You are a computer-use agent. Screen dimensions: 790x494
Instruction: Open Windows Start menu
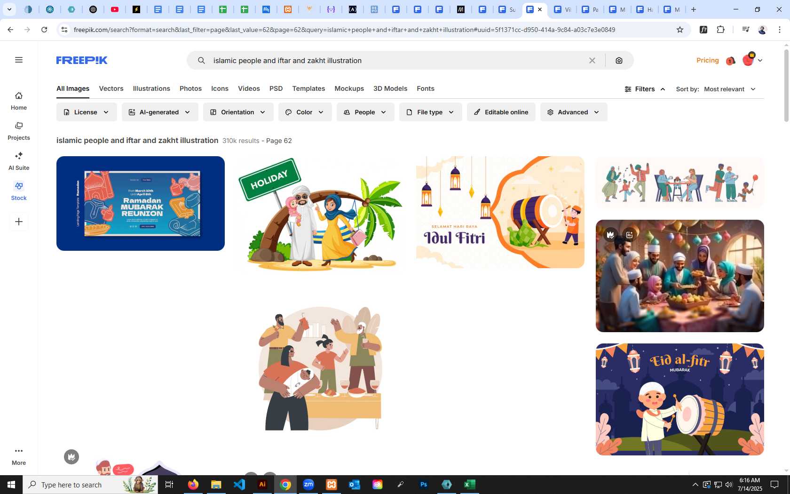coord(11,485)
